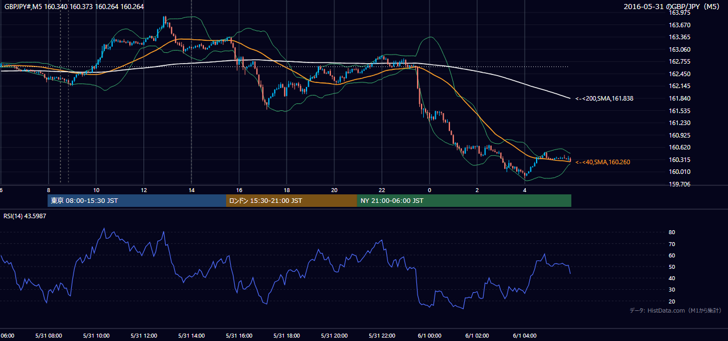Click RSI scale value 80
Screen dimensions: 728x341
672,232
